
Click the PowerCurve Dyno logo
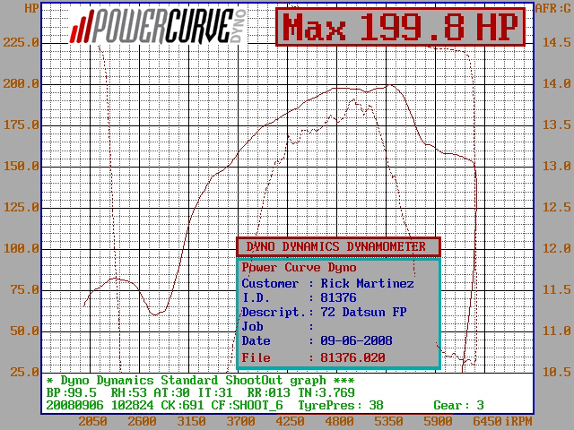[159, 26]
